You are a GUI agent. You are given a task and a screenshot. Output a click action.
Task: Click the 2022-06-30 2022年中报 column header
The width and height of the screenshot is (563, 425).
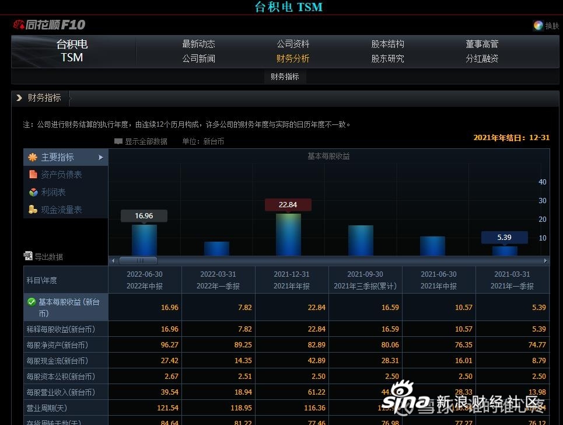click(145, 280)
